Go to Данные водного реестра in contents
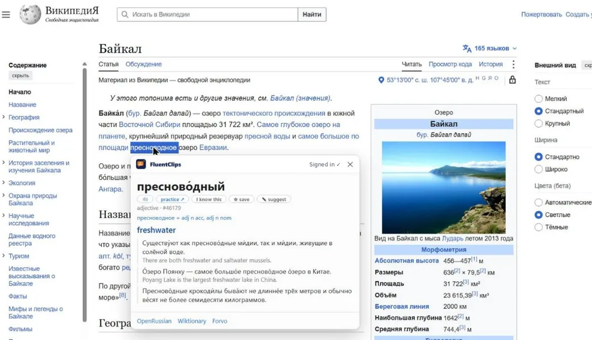Image resolution: width=592 pixels, height=340 pixels. (x=32, y=239)
